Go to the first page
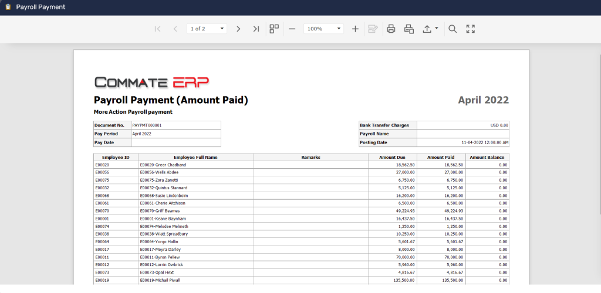 pyautogui.click(x=157, y=29)
